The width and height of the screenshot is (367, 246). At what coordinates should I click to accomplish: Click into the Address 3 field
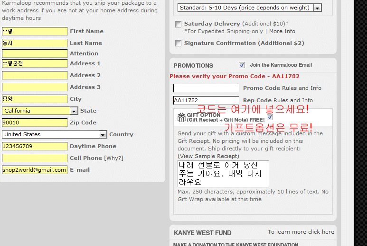[x=35, y=87]
